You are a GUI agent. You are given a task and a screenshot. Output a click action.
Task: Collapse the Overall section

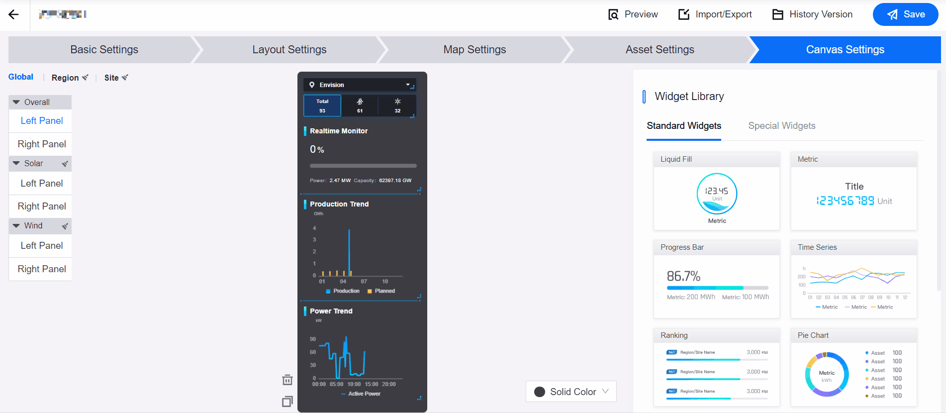click(x=16, y=102)
